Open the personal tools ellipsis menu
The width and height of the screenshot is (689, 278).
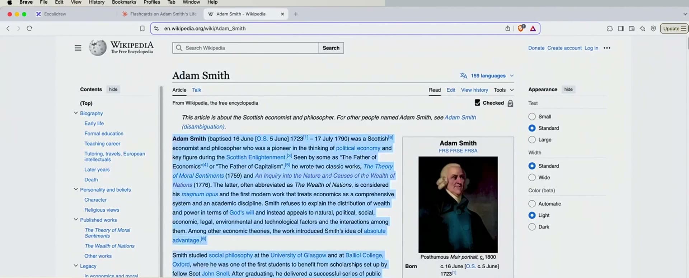tap(607, 48)
